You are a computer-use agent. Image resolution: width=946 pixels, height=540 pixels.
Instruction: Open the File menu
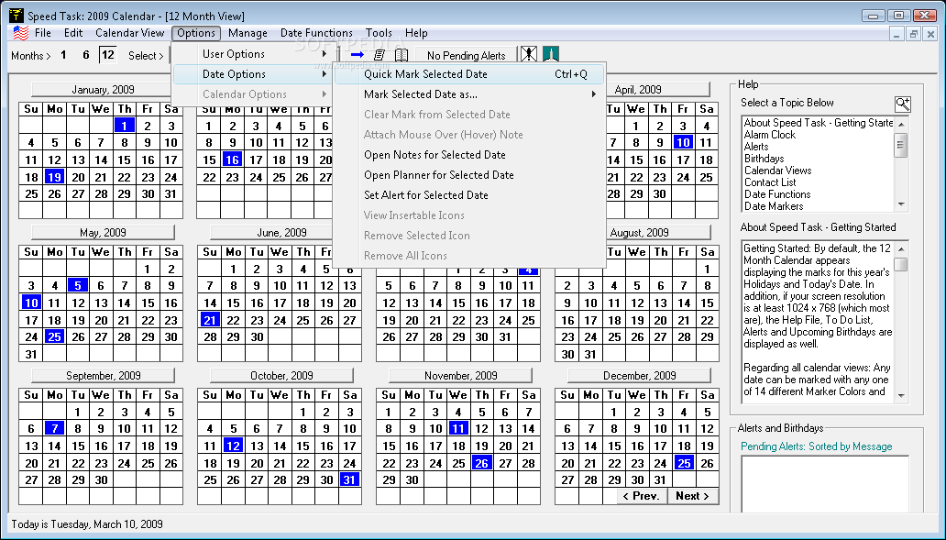[43, 33]
